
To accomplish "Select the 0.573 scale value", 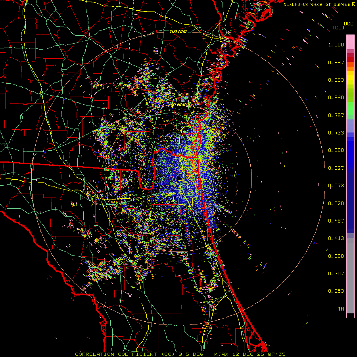I will (x=336, y=186).
